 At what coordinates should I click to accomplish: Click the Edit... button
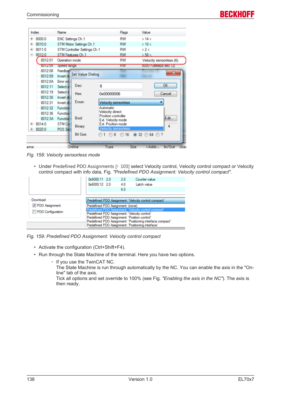tap(170, 118)
